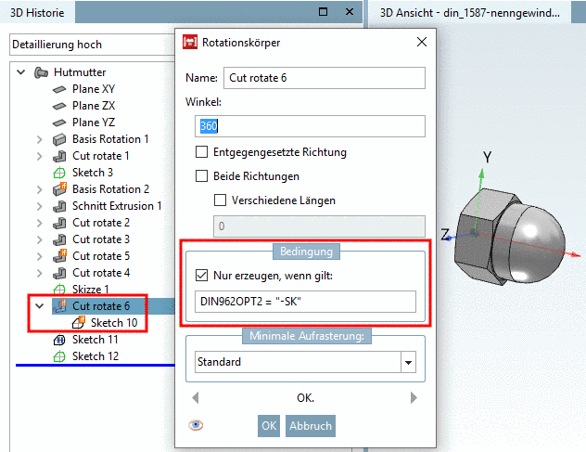Expand Schnitt Extrusion 1 node
This screenshot has height=452, width=586.
[x=40, y=206]
